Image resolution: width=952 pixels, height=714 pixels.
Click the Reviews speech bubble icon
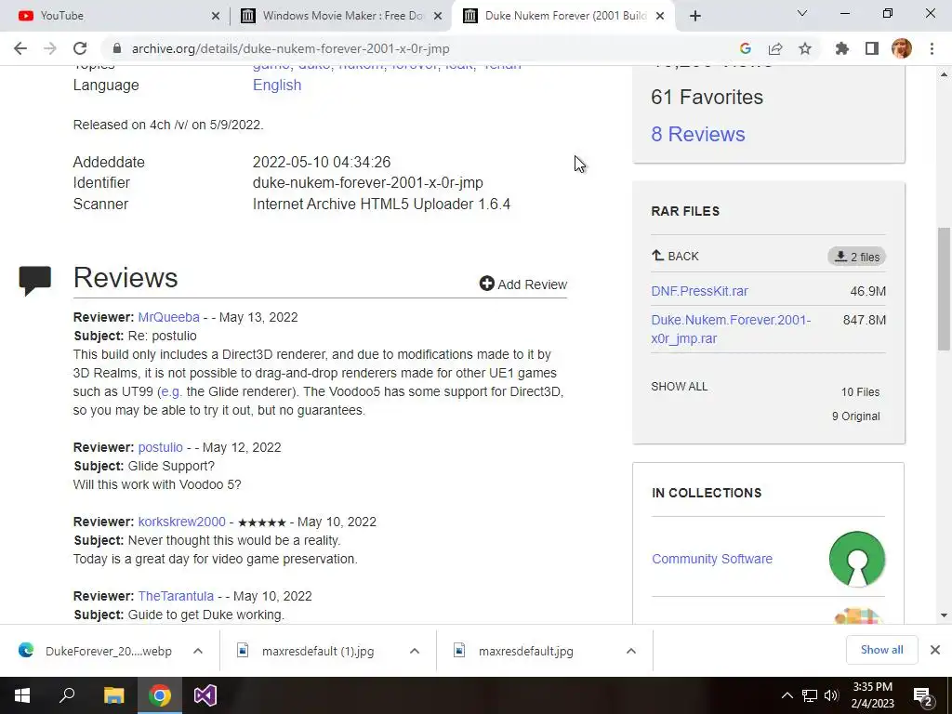[x=35, y=281]
